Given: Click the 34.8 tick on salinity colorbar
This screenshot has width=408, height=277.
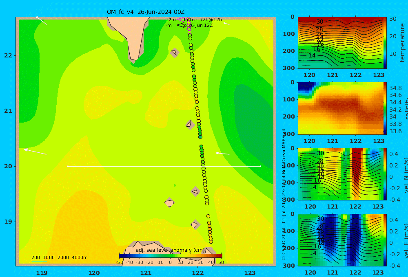Looking at the screenshot, I should pyautogui.click(x=395, y=88).
